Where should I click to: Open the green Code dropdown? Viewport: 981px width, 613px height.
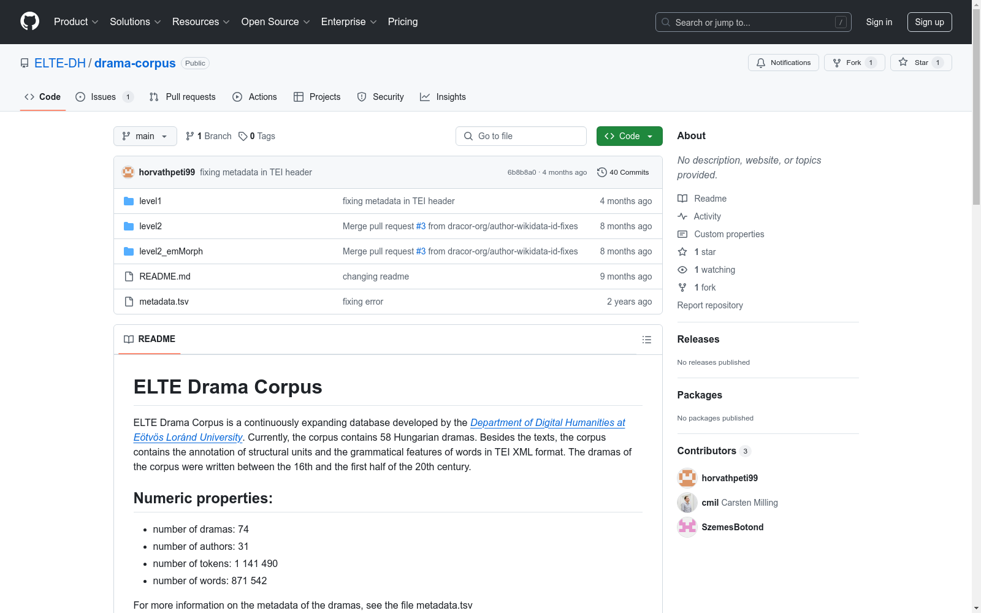(629, 136)
